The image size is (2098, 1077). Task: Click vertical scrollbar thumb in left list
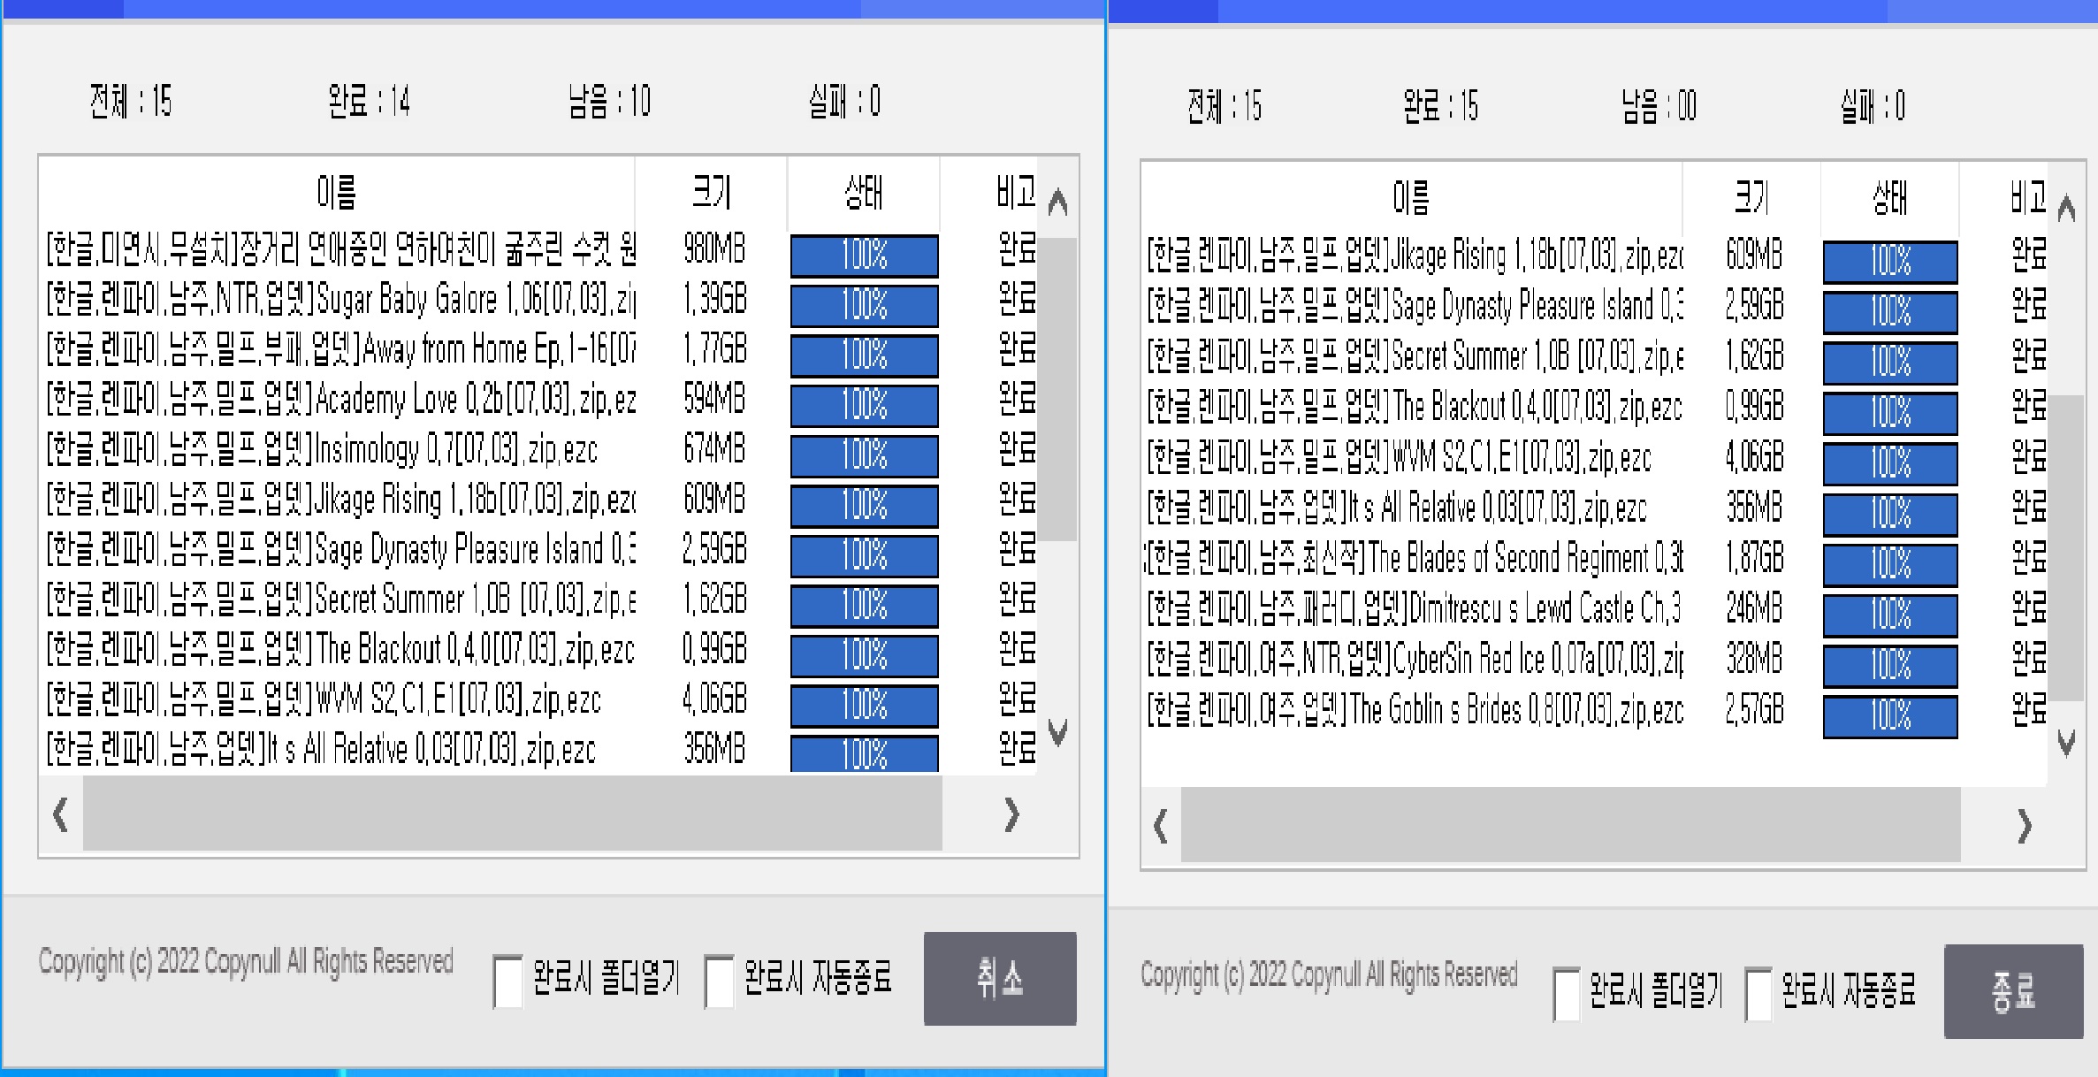pos(1057,389)
